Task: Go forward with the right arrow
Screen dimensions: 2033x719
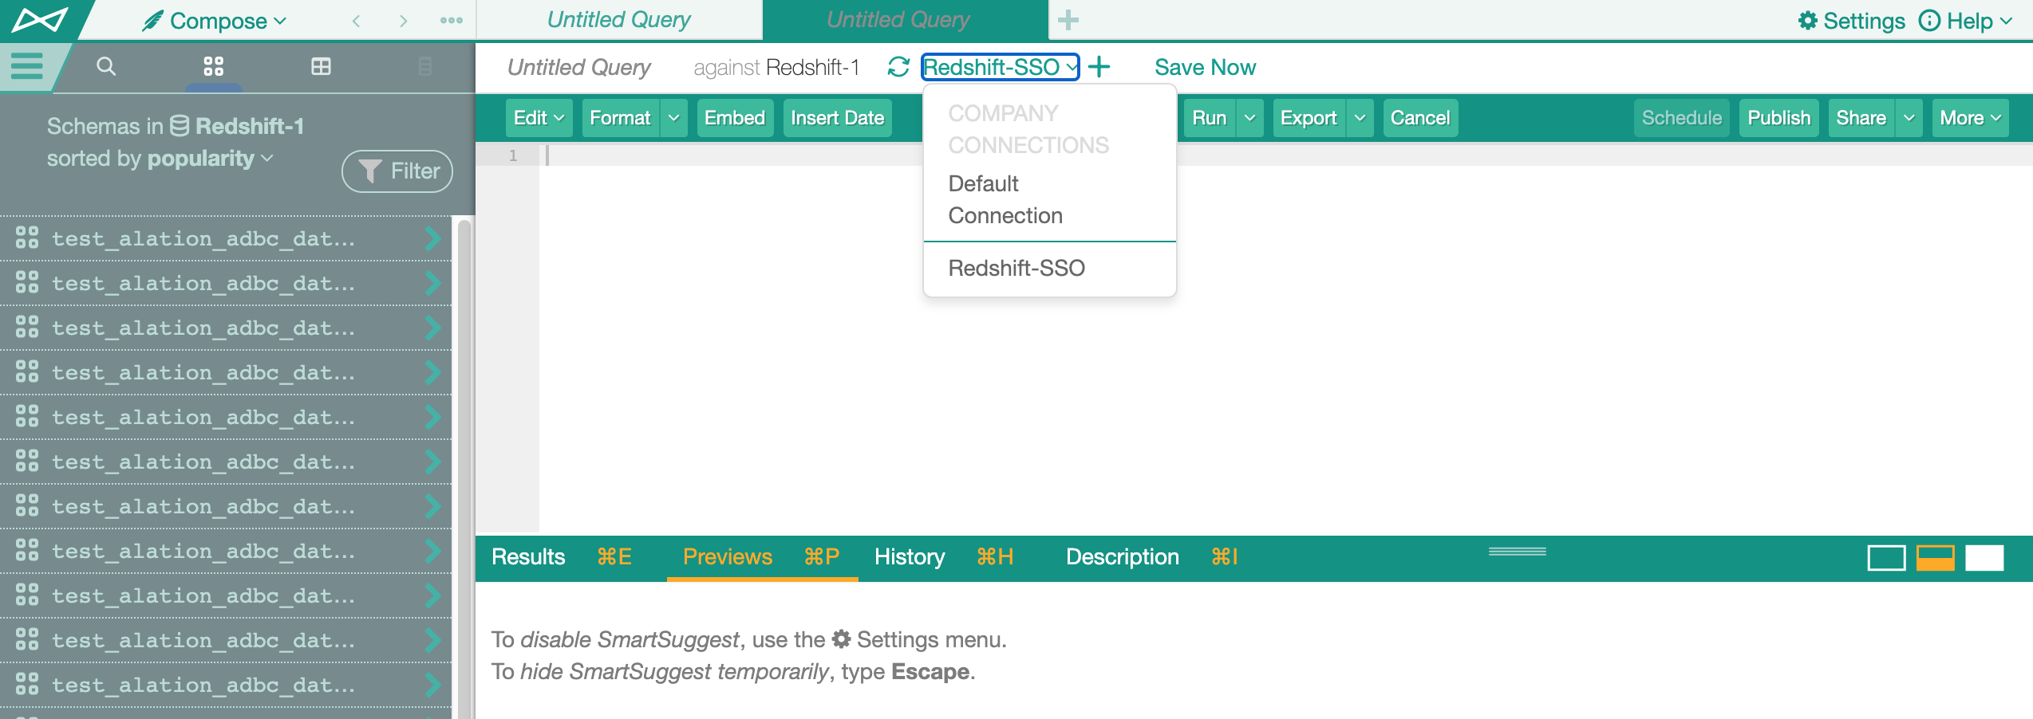Action: point(403,21)
